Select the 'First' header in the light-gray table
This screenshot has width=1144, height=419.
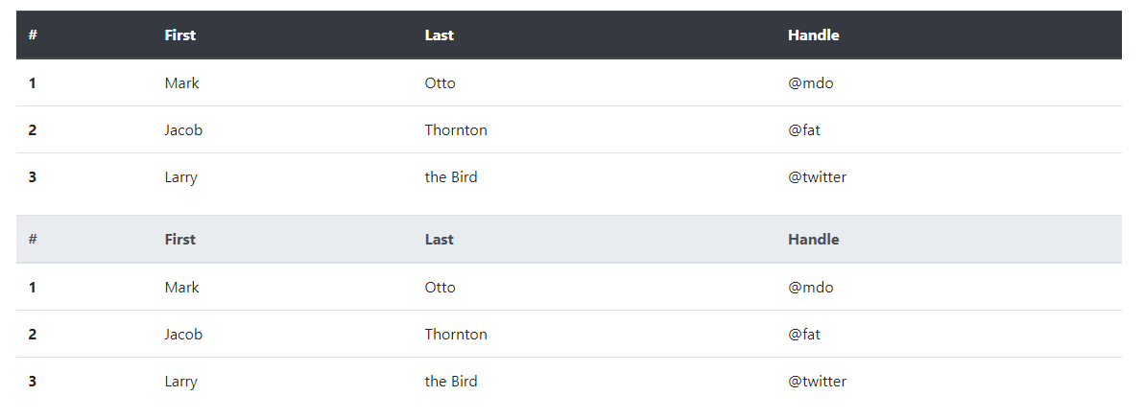[179, 240]
